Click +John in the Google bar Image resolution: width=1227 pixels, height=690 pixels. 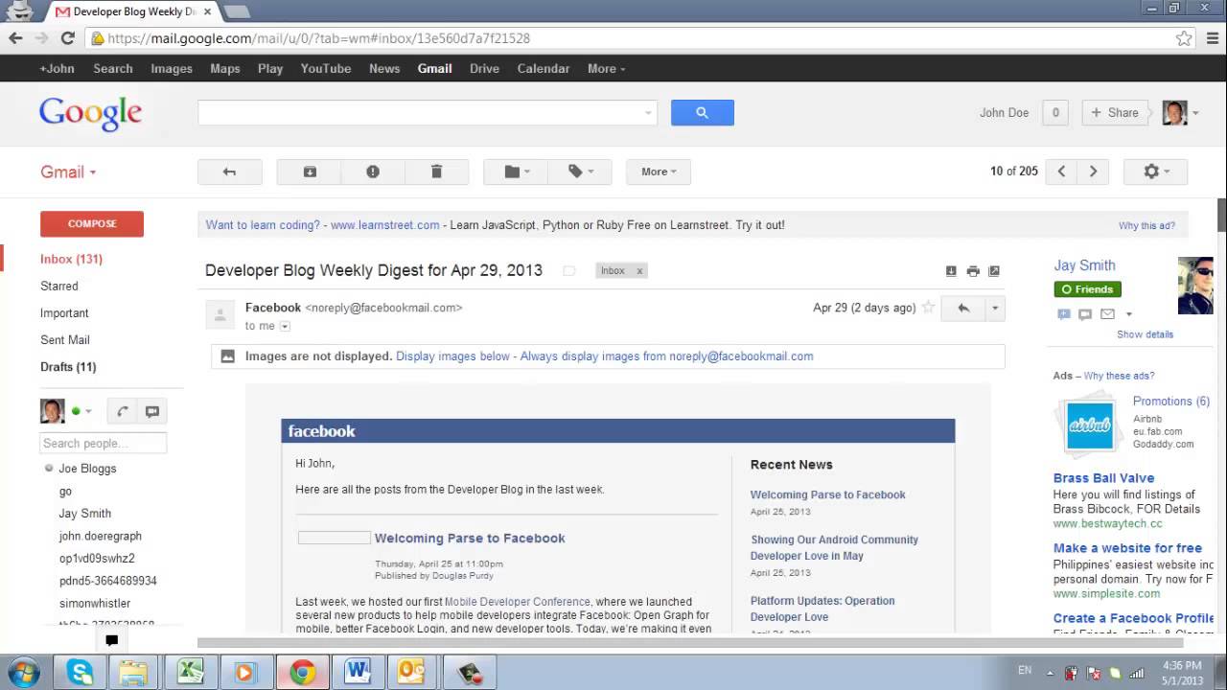(x=57, y=68)
